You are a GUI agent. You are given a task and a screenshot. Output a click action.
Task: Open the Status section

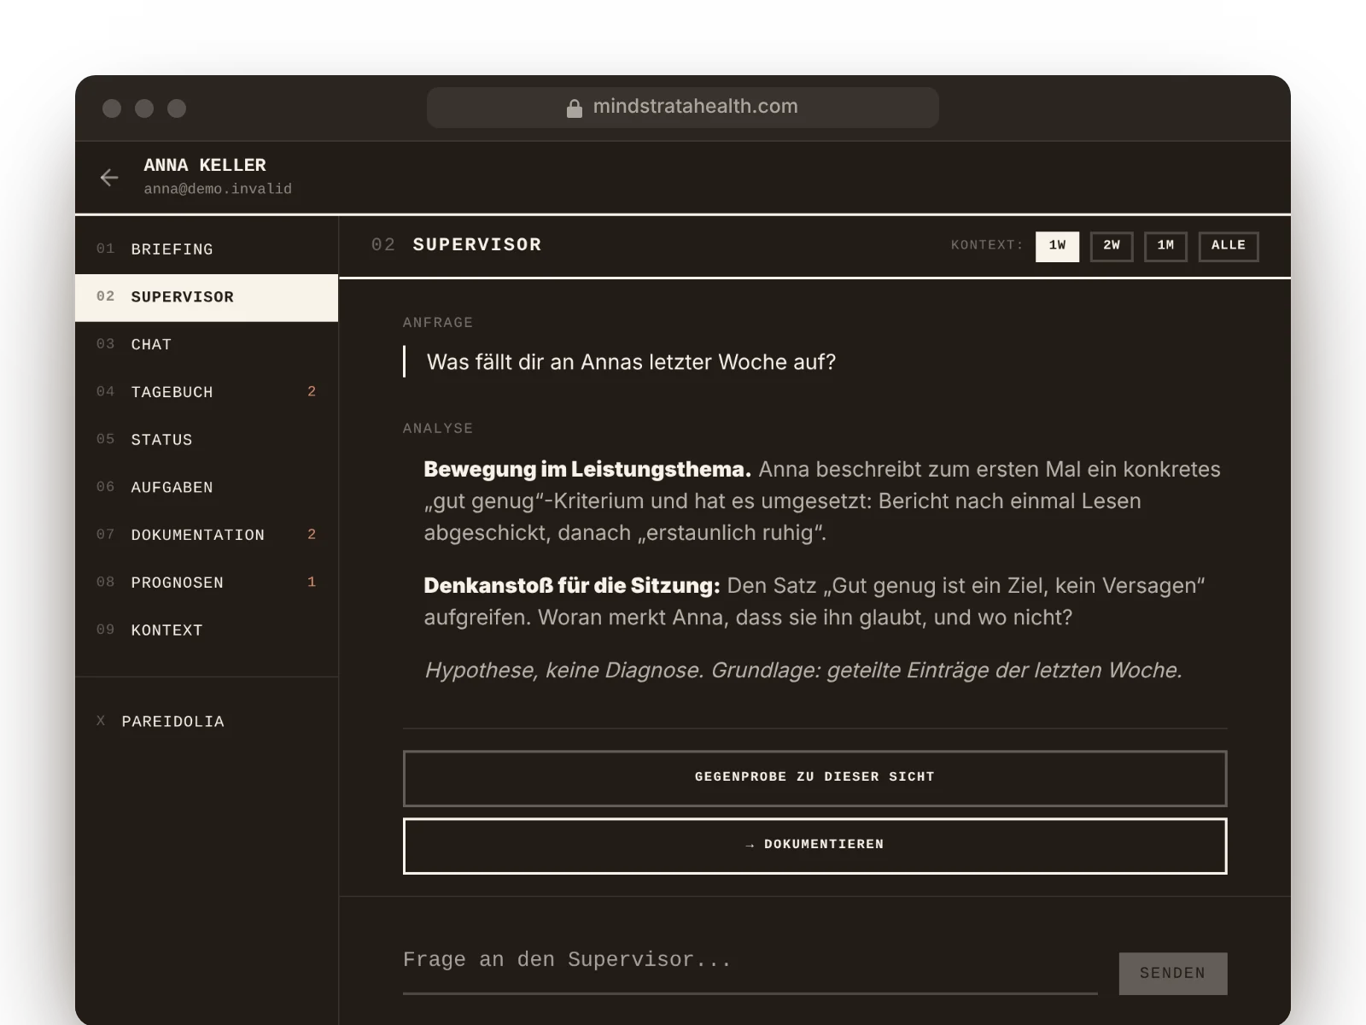[207, 440]
